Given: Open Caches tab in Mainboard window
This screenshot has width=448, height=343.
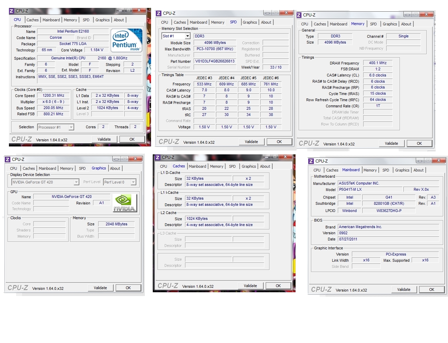Looking at the screenshot, I should (x=332, y=170).
